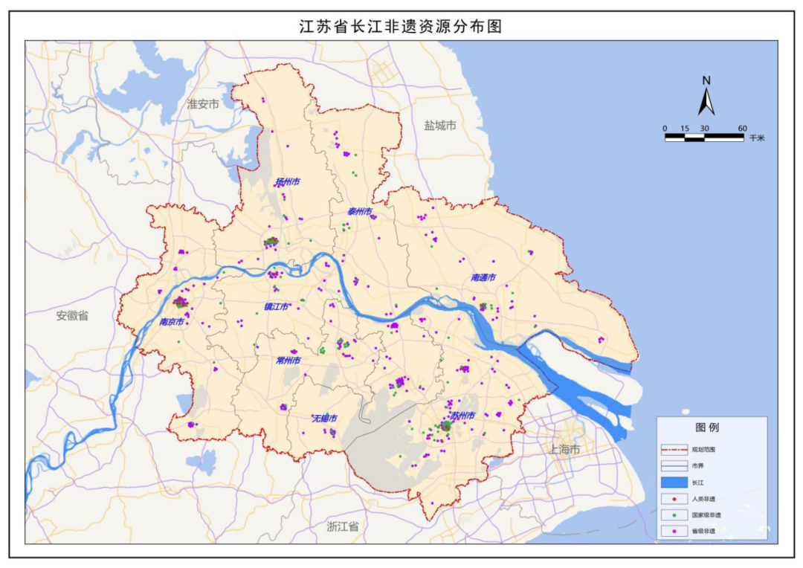The image size is (803, 568).
Task: Click the black-and-white scale bar
Action: 704,138
